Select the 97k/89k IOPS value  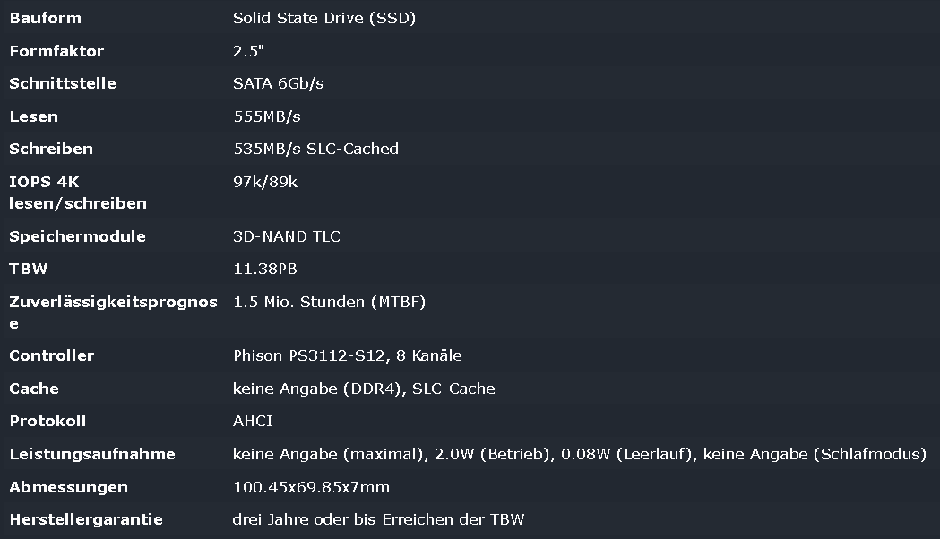265,182
